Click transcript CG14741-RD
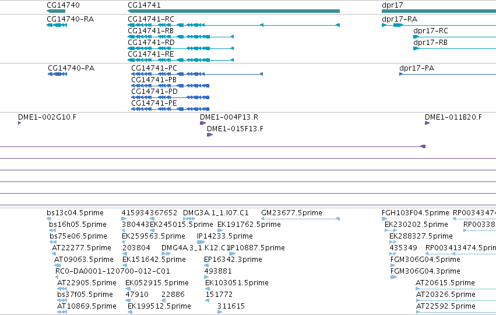Viewport: 496px width, 315px height. pos(151,43)
